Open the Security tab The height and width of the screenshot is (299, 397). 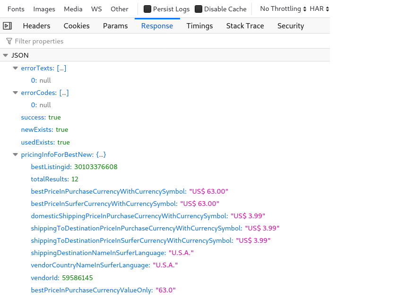pos(291,26)
